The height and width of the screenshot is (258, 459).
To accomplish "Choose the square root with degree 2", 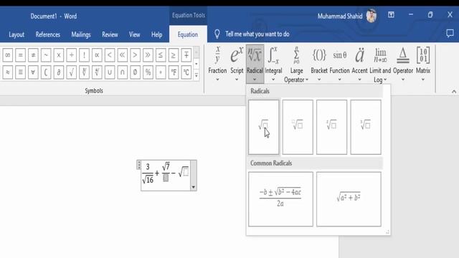I will pyautogui.click(x=331, y=127).
